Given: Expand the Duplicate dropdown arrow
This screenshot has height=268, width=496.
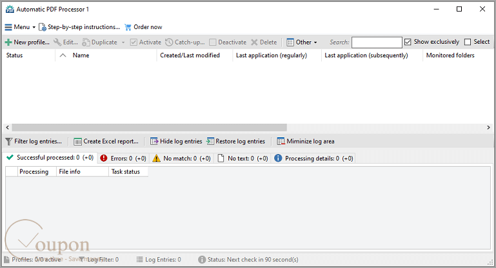Looking at the screenshot, I should click(123, 43).
